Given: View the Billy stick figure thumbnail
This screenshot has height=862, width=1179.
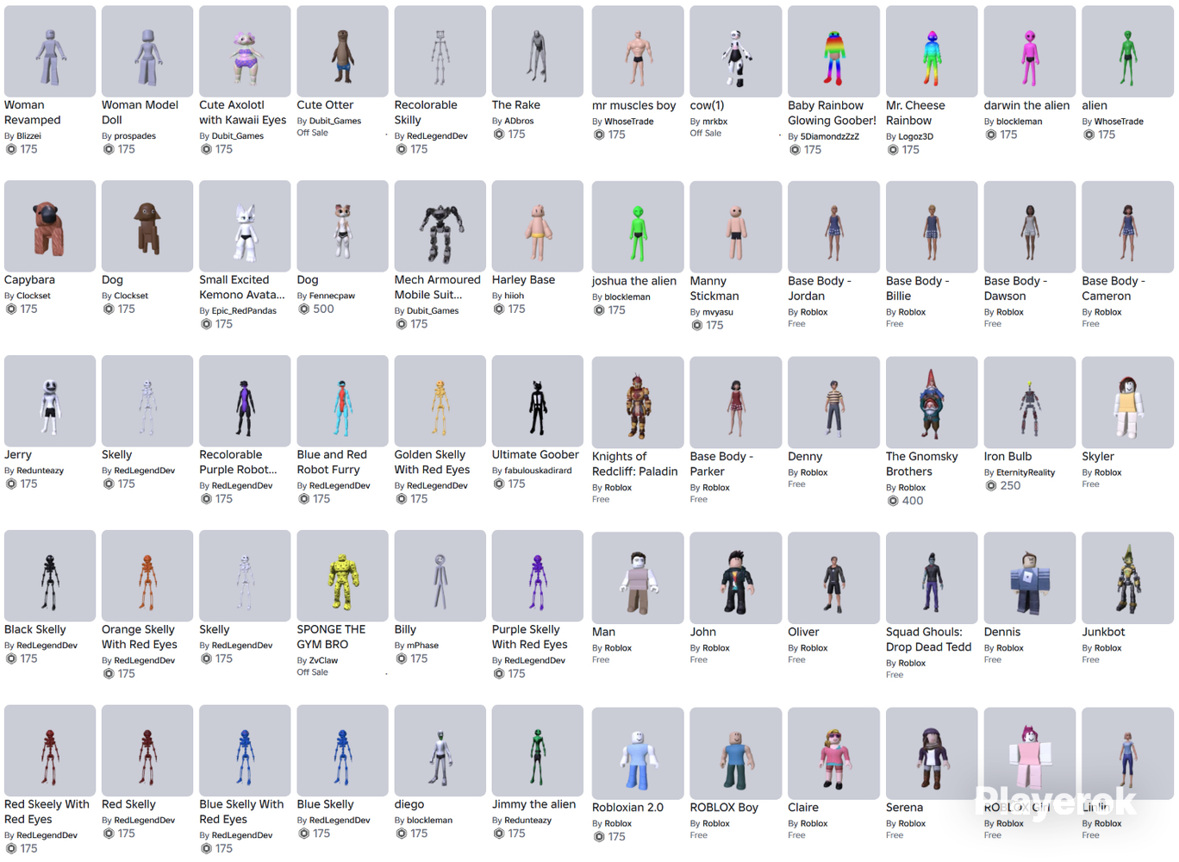Looking at the screenshot, I should click(440, 576).
